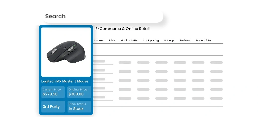Click the Stock Status In Stock tile
This screenshot has width=258, height=117.
(x=79, y=107)
